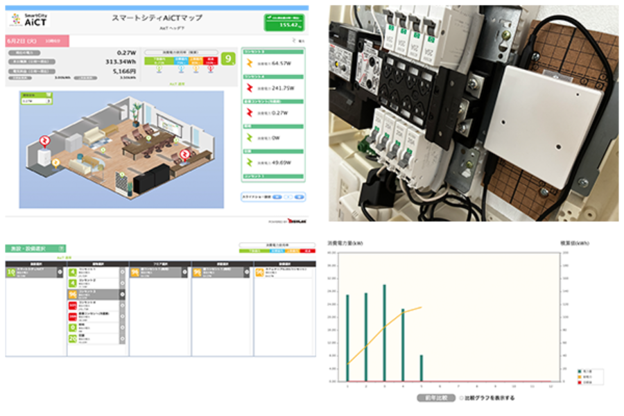Click the pink 6月2日 date banner
Image resolution: width=624 pixels, height=416 pixels.
37,41
